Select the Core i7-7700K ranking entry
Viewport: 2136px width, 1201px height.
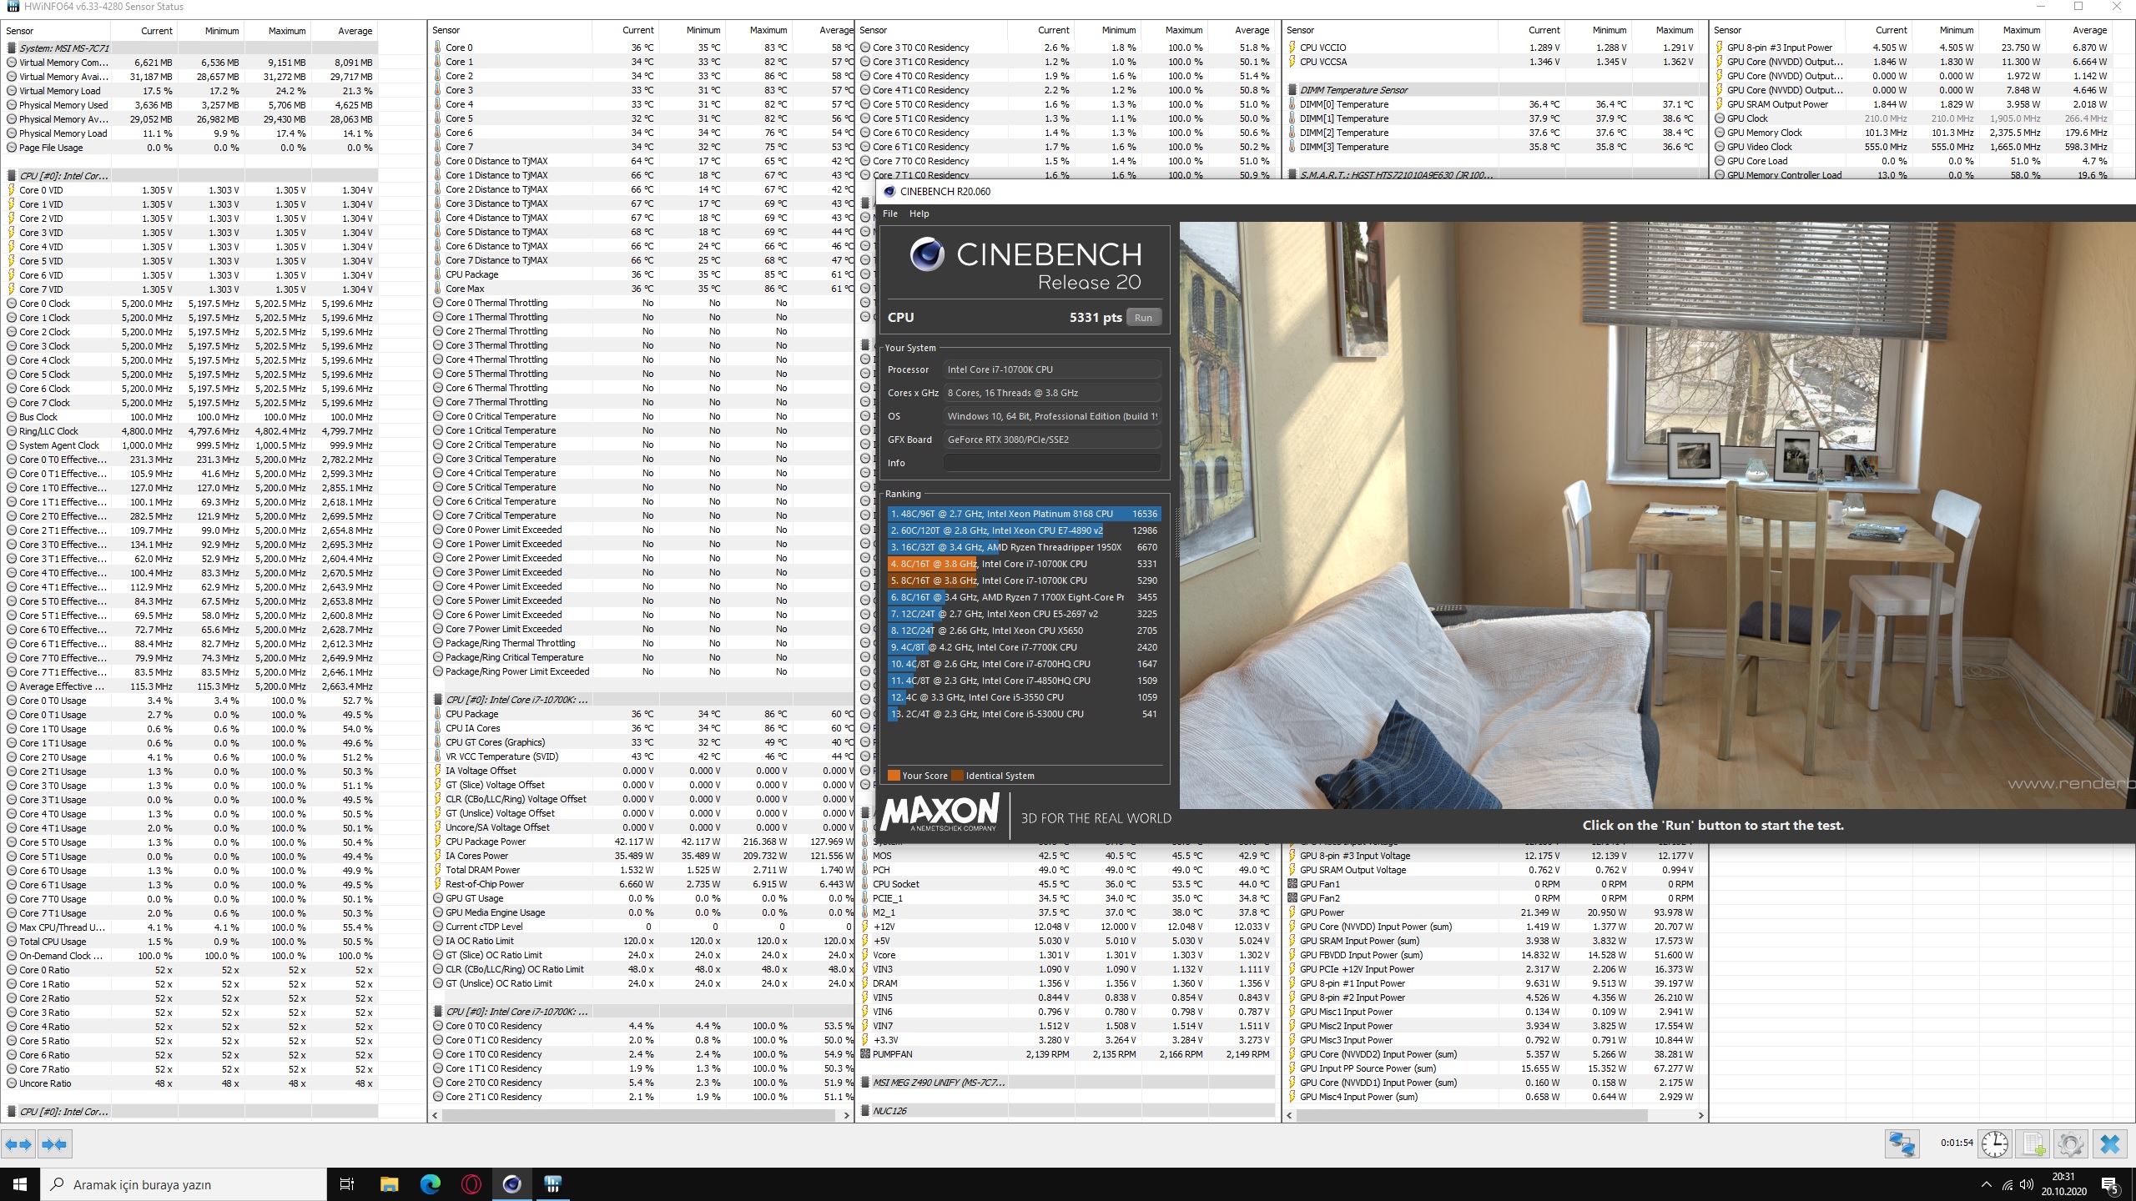1023,647
